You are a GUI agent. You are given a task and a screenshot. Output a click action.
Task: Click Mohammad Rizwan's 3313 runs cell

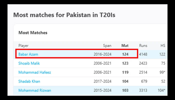pos(143,90)
